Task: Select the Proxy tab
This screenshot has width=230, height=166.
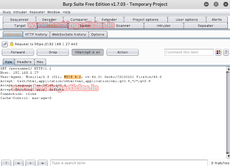Action: tap(52, 26)
